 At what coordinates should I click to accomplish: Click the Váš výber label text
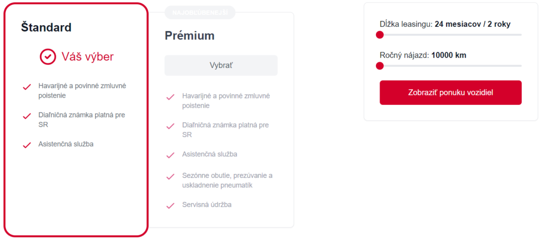[87, 56]
